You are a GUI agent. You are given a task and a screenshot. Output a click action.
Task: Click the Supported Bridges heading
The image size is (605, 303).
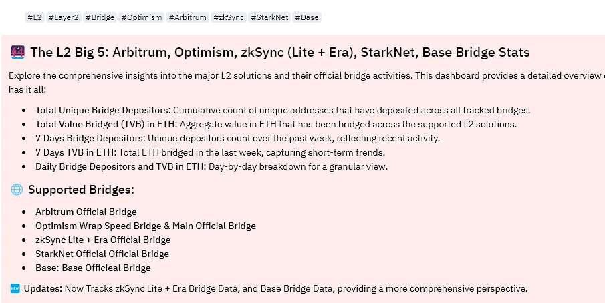(81, 190)
